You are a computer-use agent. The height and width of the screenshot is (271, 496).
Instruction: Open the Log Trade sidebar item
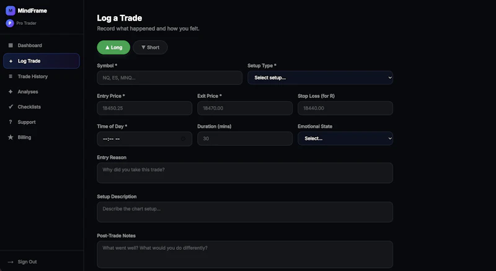42,61
